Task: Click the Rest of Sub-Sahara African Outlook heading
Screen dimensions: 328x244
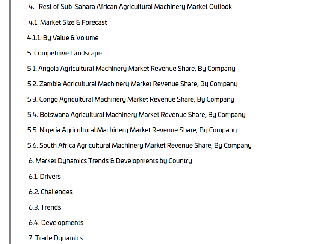Action: click(x=135, y=7)
